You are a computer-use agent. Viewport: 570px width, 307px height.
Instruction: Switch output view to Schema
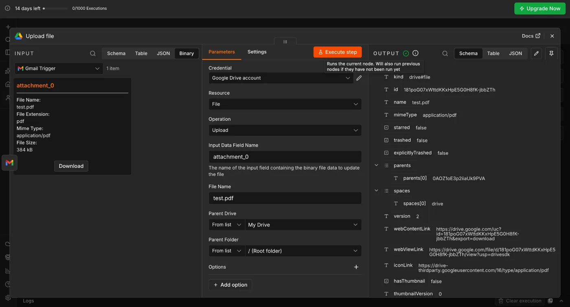tap(468, 53)
